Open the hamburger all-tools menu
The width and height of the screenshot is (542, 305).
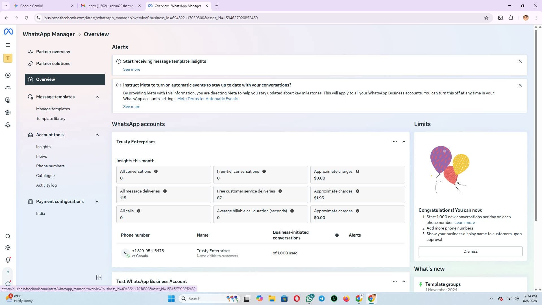tap(8, 45)
